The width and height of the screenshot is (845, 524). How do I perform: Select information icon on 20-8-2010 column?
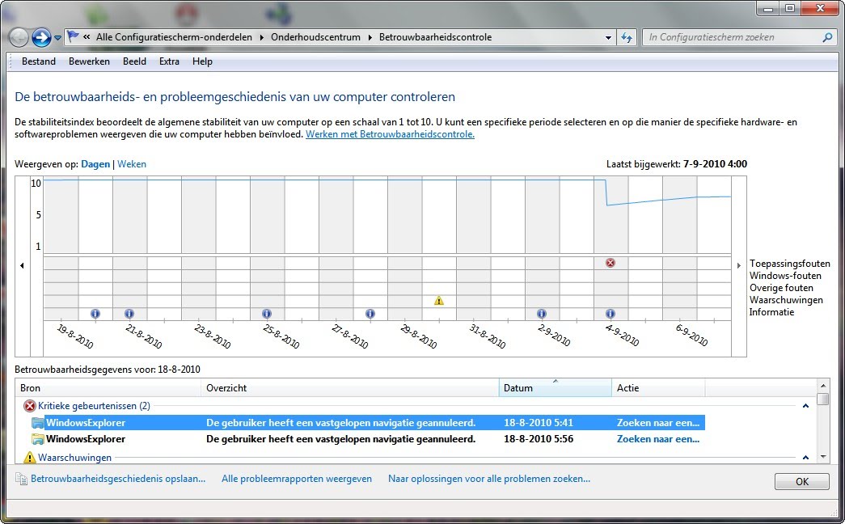coord(95,313)
